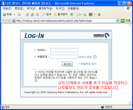Click the Mail envelope icon
Image resolution: width=133 pixels, height=110 pixels.
click(x=78, y=15)
